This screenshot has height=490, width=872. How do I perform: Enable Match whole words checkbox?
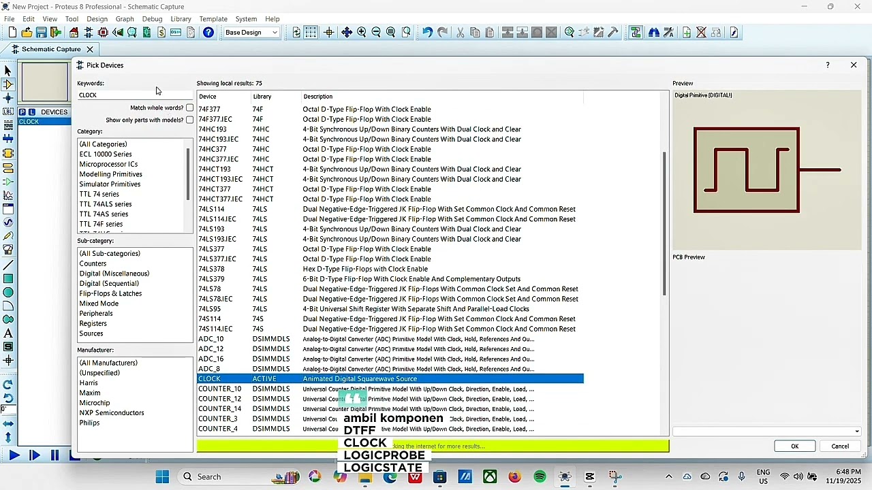(x=189, y=108)
